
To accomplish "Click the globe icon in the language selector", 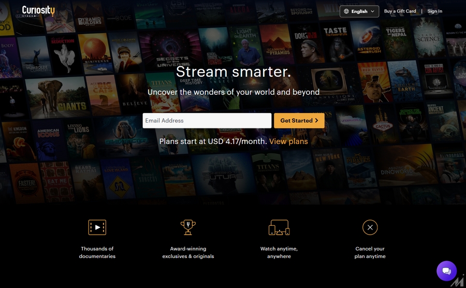I will (346, 11).
